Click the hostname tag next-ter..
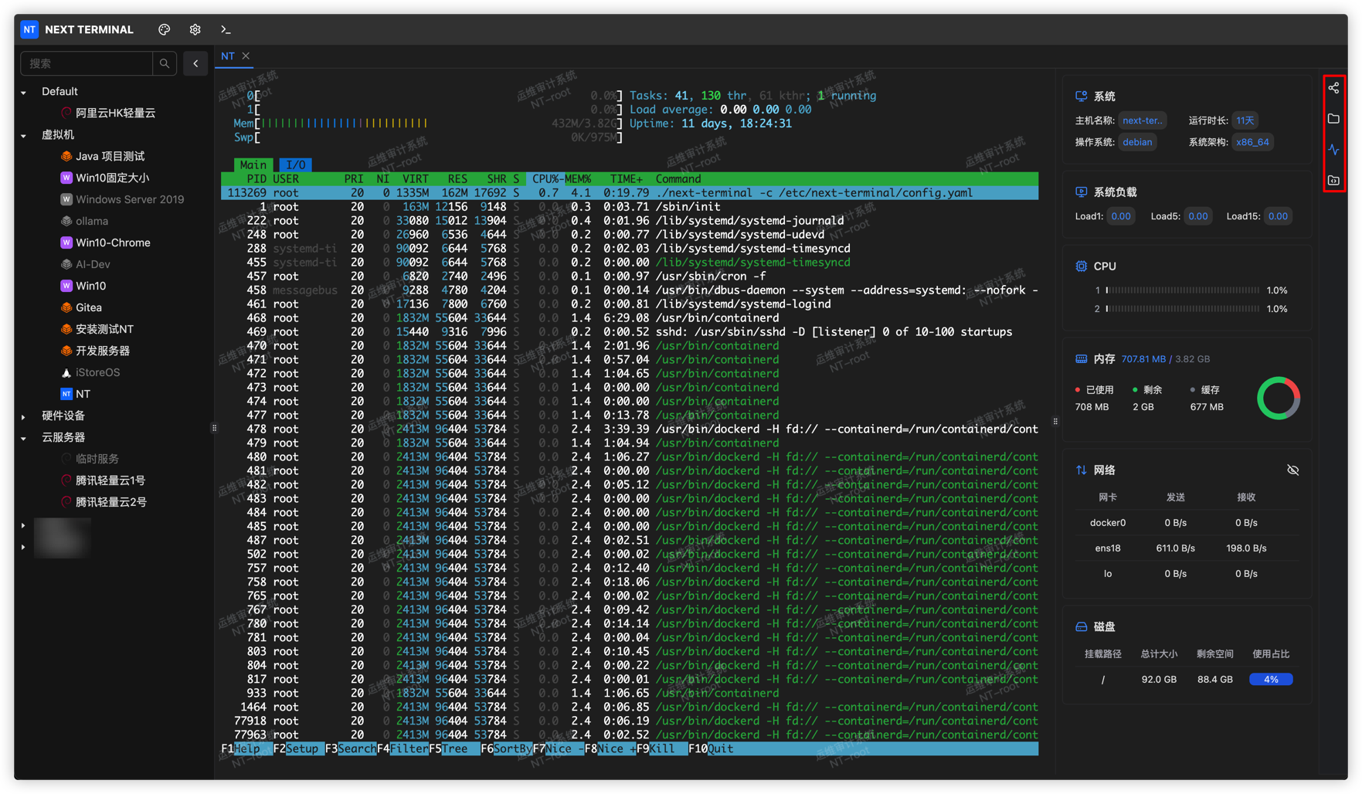The image size is (1362, 794). pyautogui.click(x=1142, y=120)
